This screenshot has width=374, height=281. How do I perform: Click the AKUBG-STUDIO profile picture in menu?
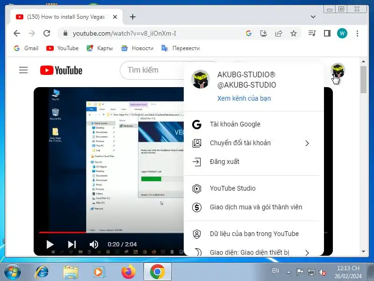(201, 79)
